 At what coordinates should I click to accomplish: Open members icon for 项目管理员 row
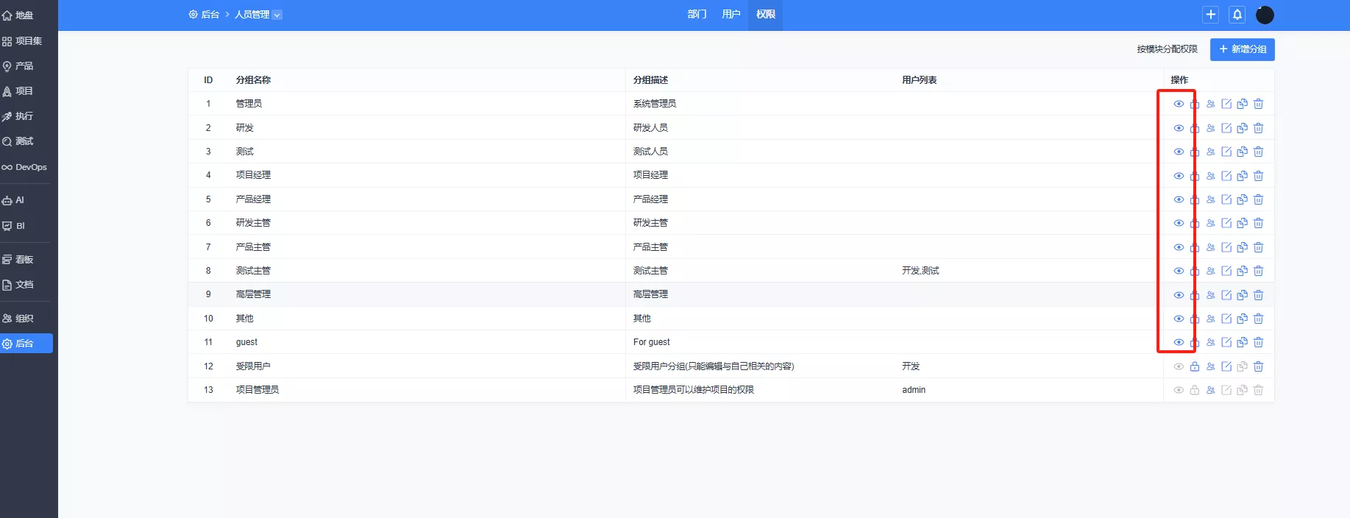click(x=1210, y=390)
